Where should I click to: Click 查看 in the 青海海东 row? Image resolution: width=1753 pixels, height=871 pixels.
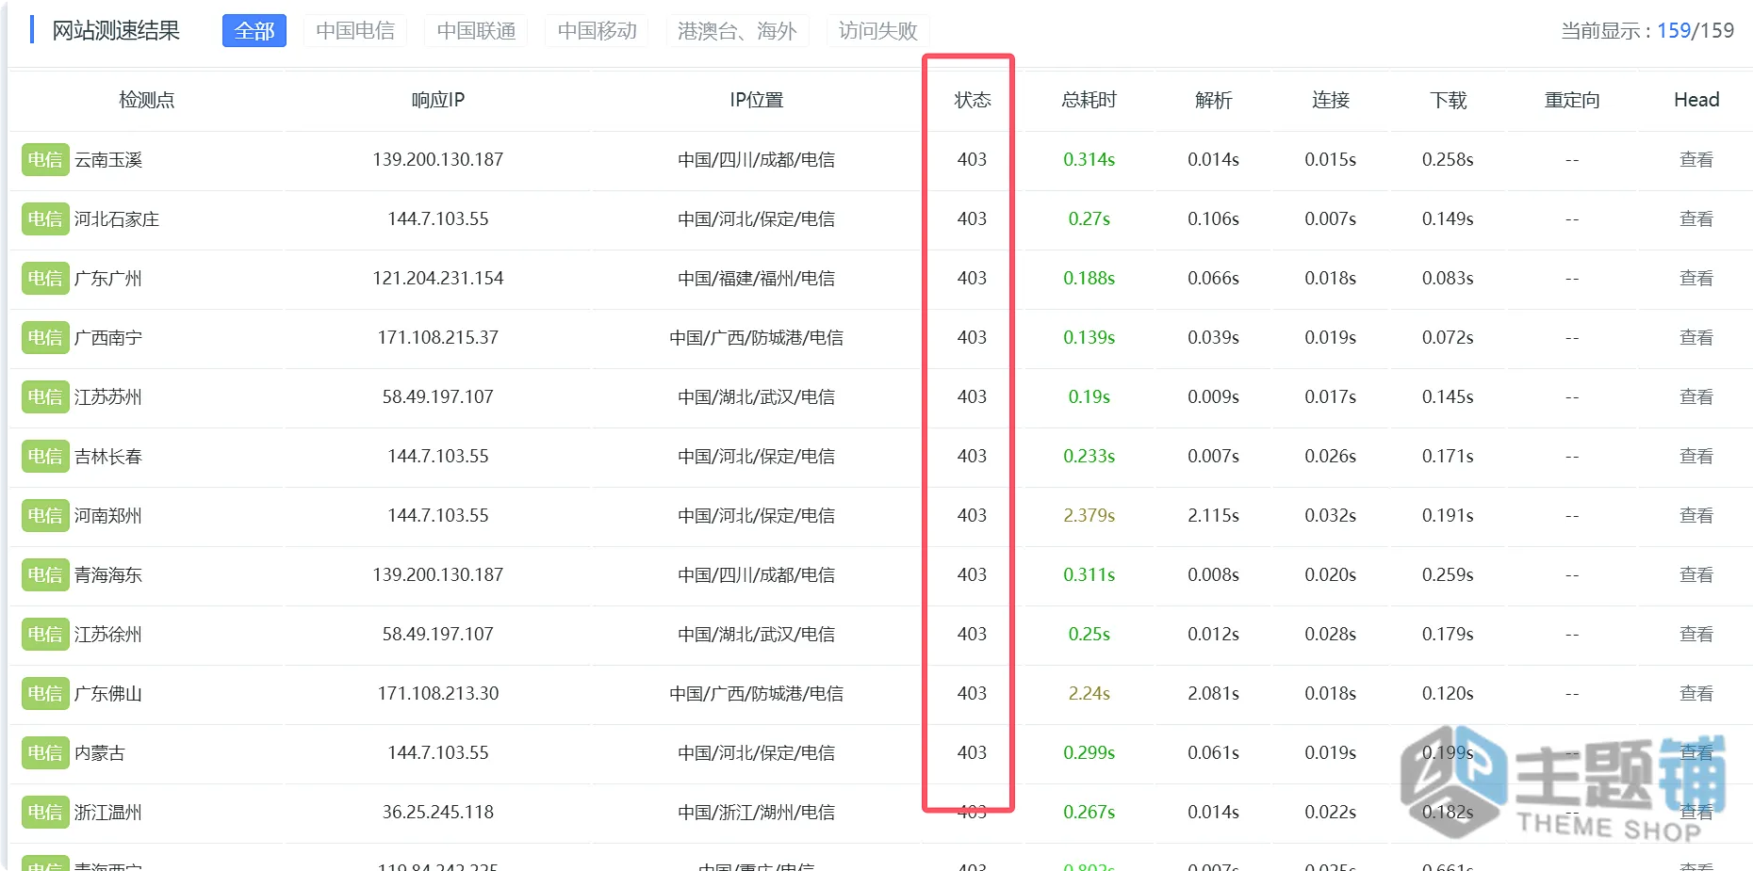tap(1696, 575)
